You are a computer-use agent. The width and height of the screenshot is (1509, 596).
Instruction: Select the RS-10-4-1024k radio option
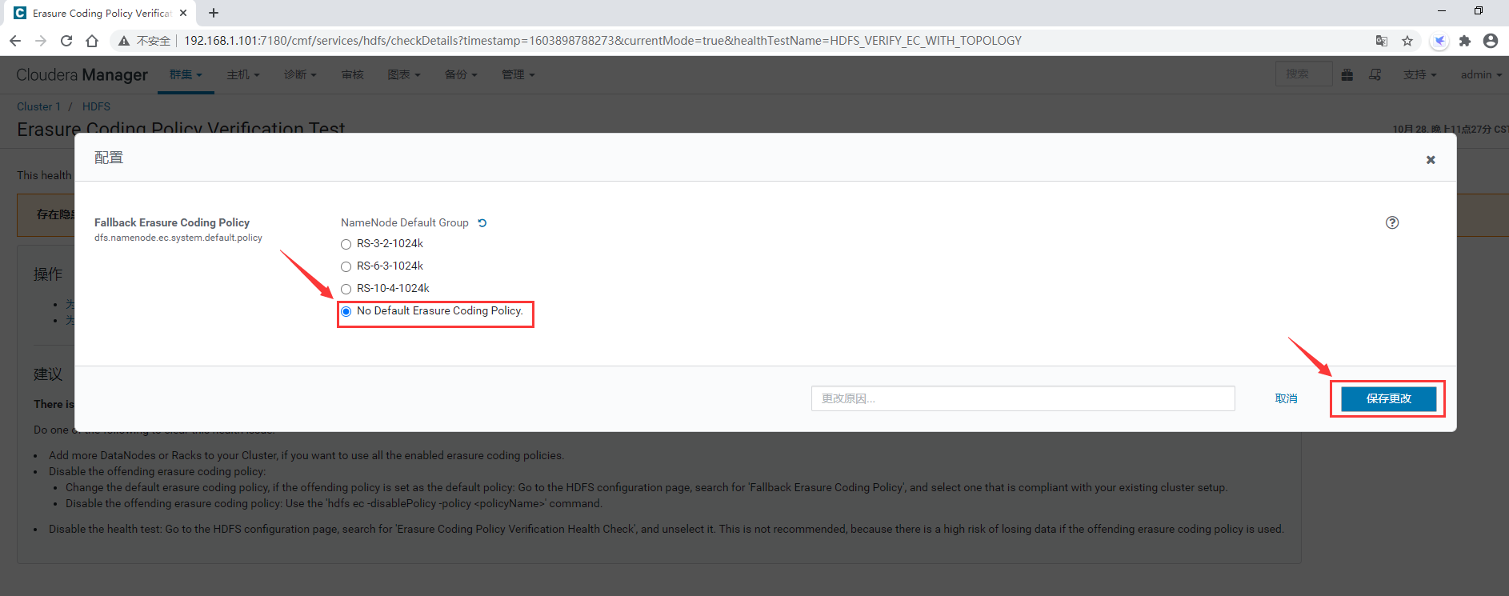pos(346,289)
